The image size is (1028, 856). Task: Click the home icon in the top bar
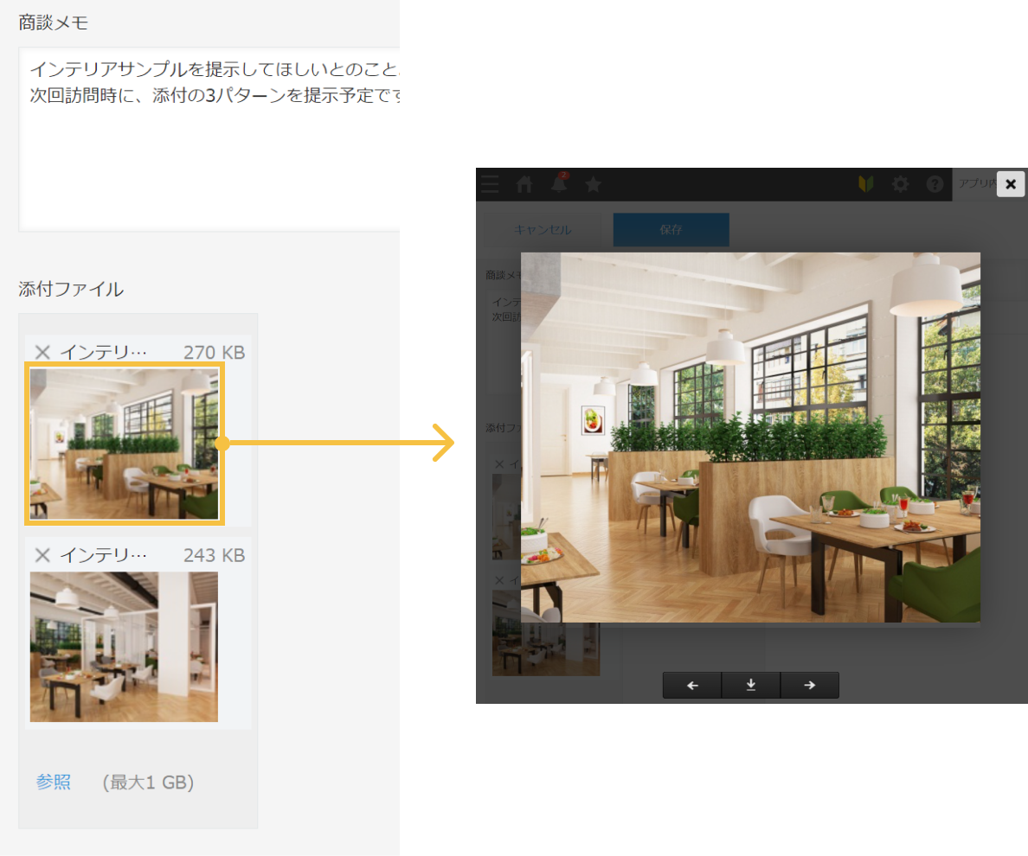click(x=524, y=184)
